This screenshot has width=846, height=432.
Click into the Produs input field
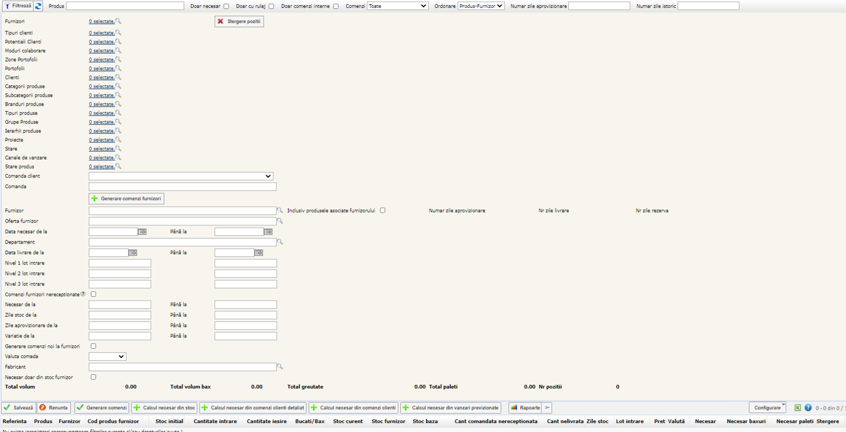pyautogui.click(x=125, y=6)
